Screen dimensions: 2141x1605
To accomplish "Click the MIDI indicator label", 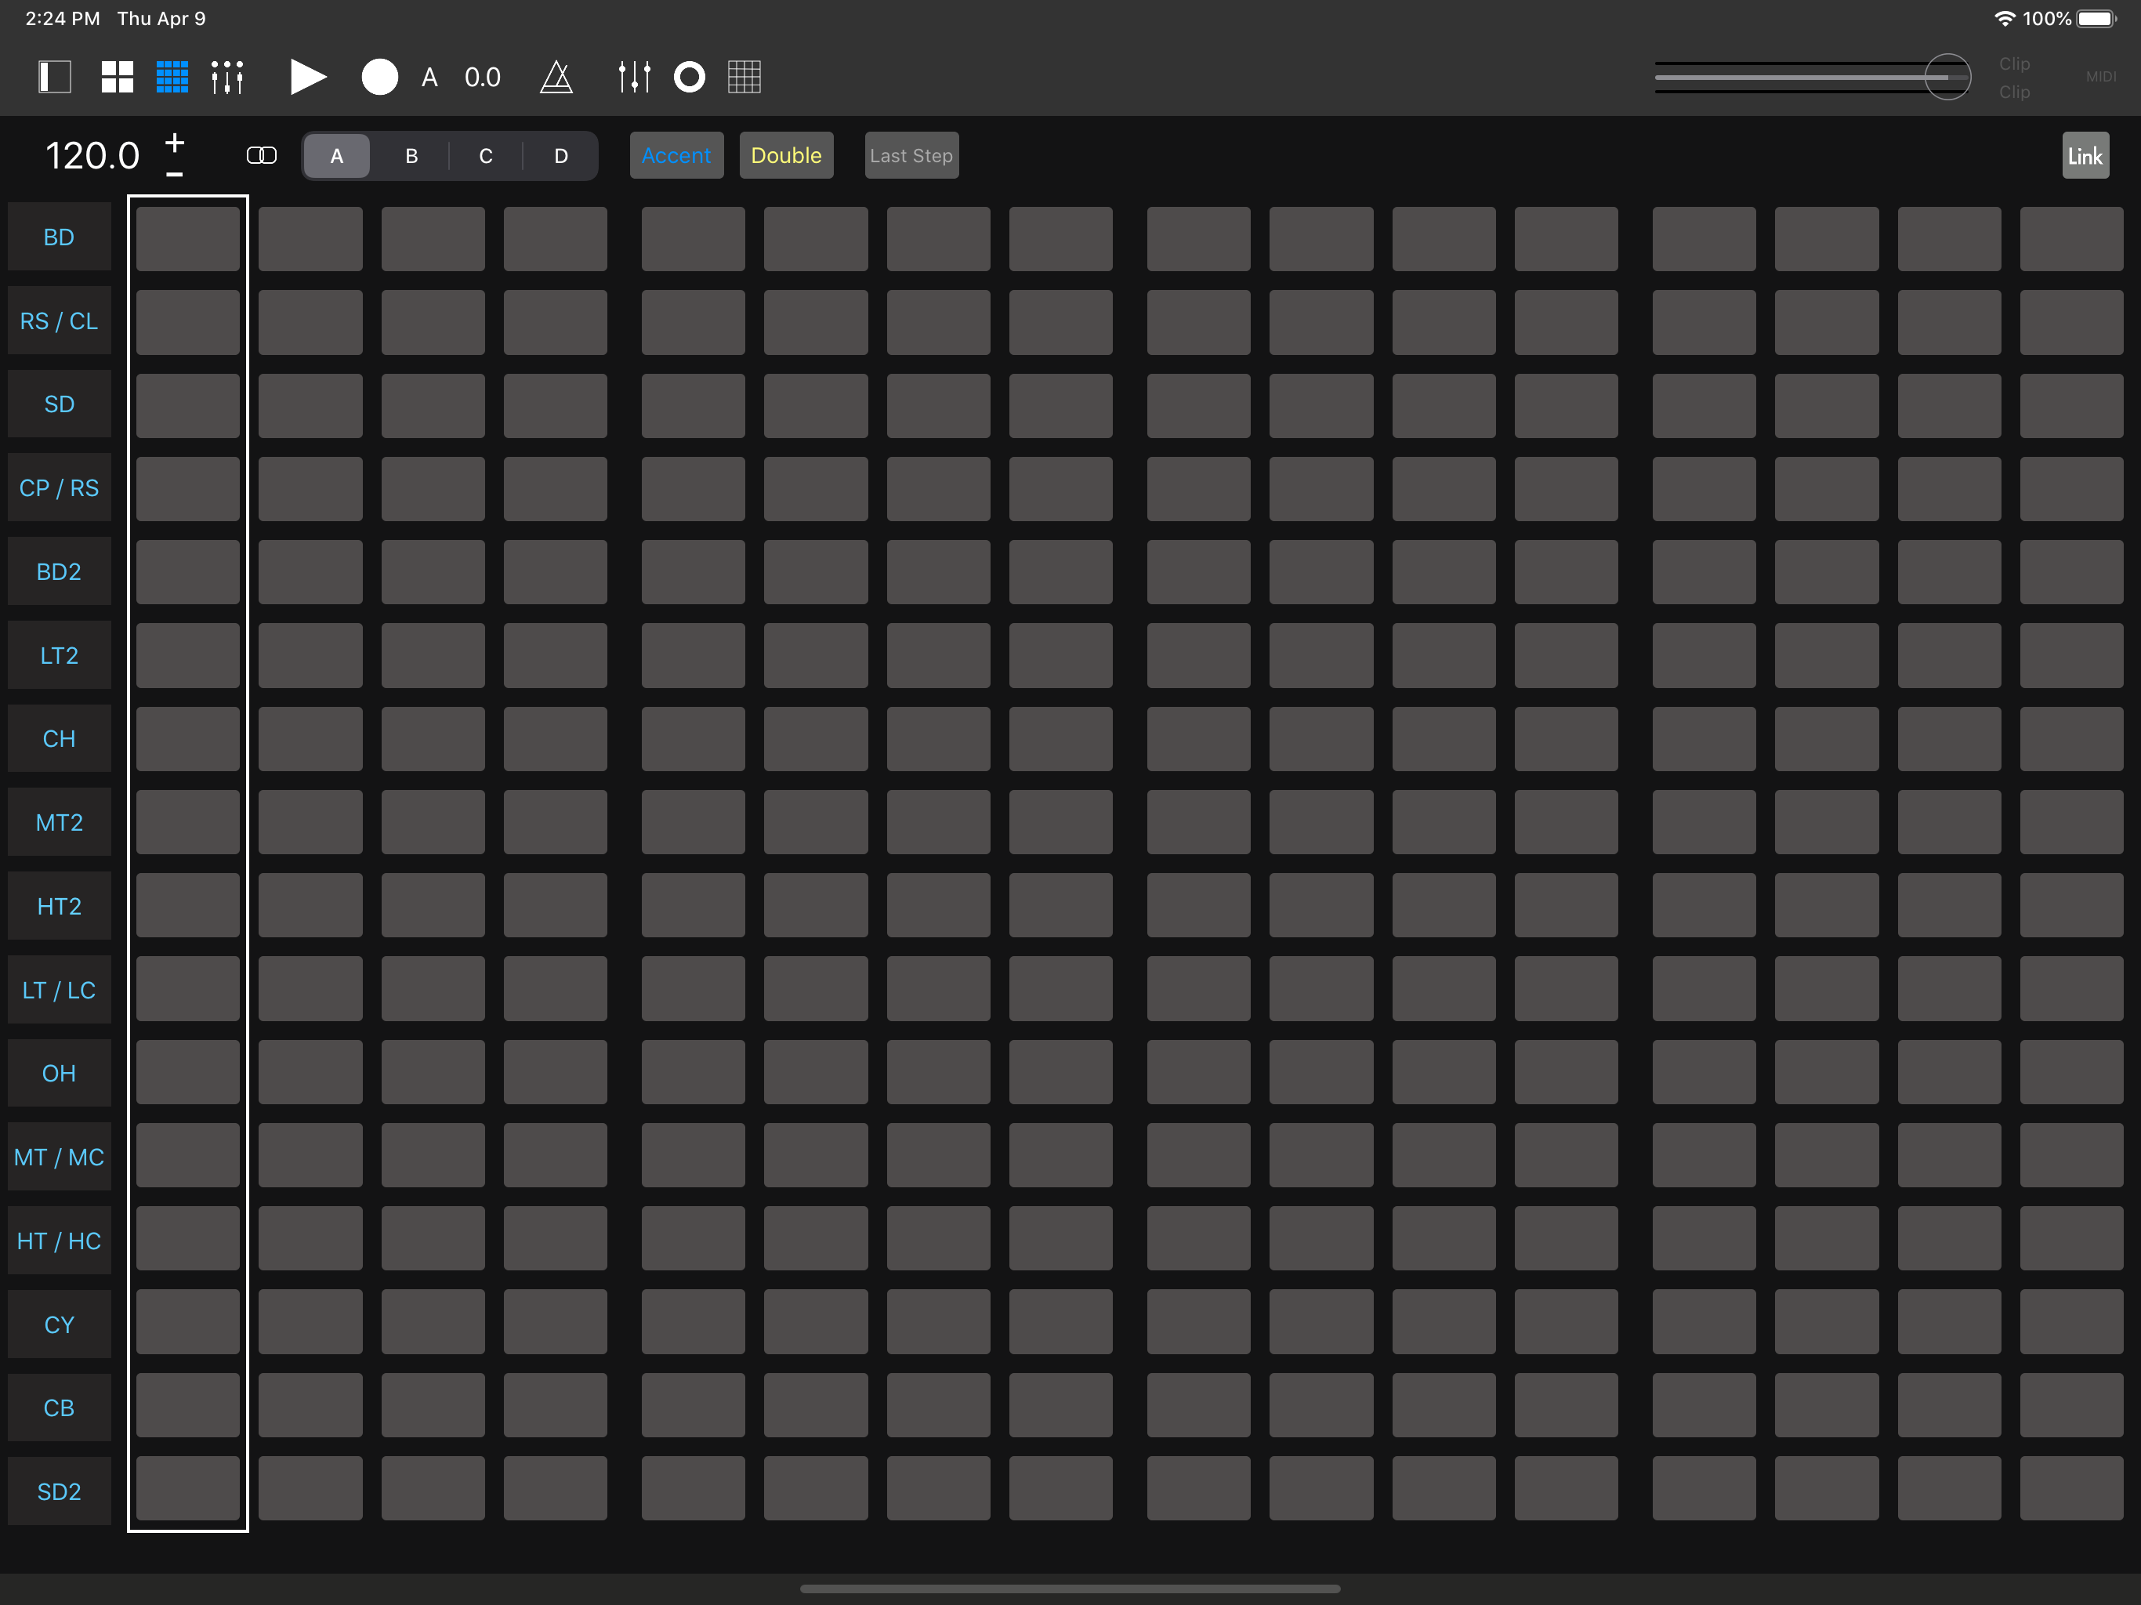I will pos(2100,77).
